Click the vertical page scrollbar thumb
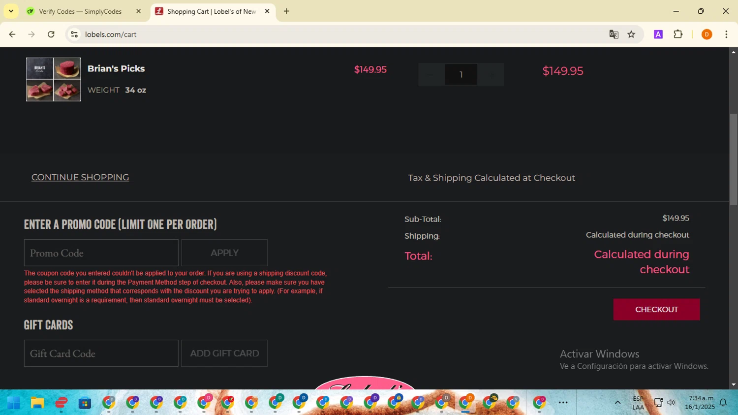The width and height of the screenshot is (738, 415). [x=734, y=159]
